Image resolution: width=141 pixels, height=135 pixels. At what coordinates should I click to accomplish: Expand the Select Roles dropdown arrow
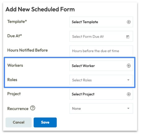point(128,80)
